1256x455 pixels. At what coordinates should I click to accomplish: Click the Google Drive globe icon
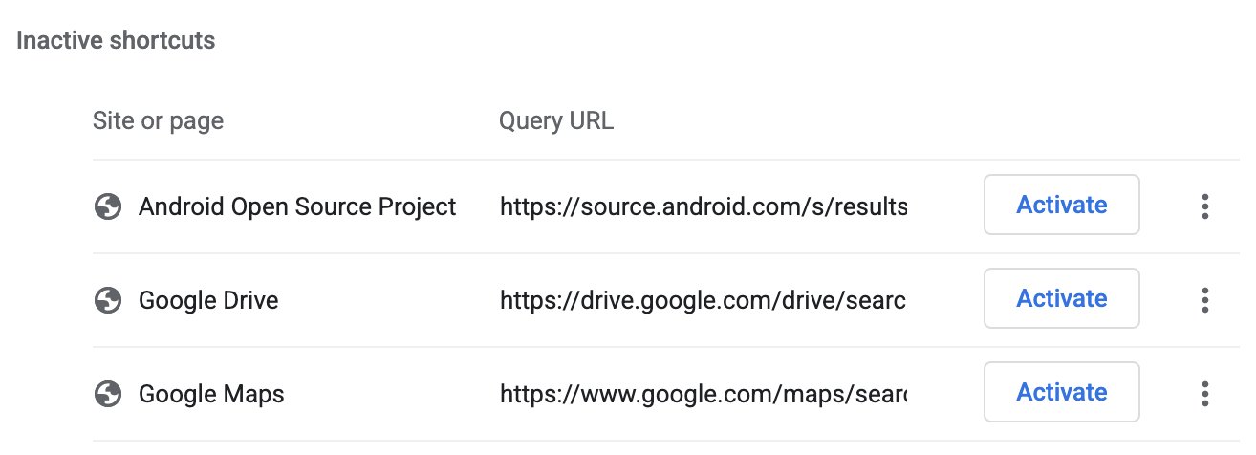click(108, 300)
